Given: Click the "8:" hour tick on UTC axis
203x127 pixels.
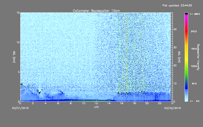Looking at the screenshot, I should (x=71, y=103).
